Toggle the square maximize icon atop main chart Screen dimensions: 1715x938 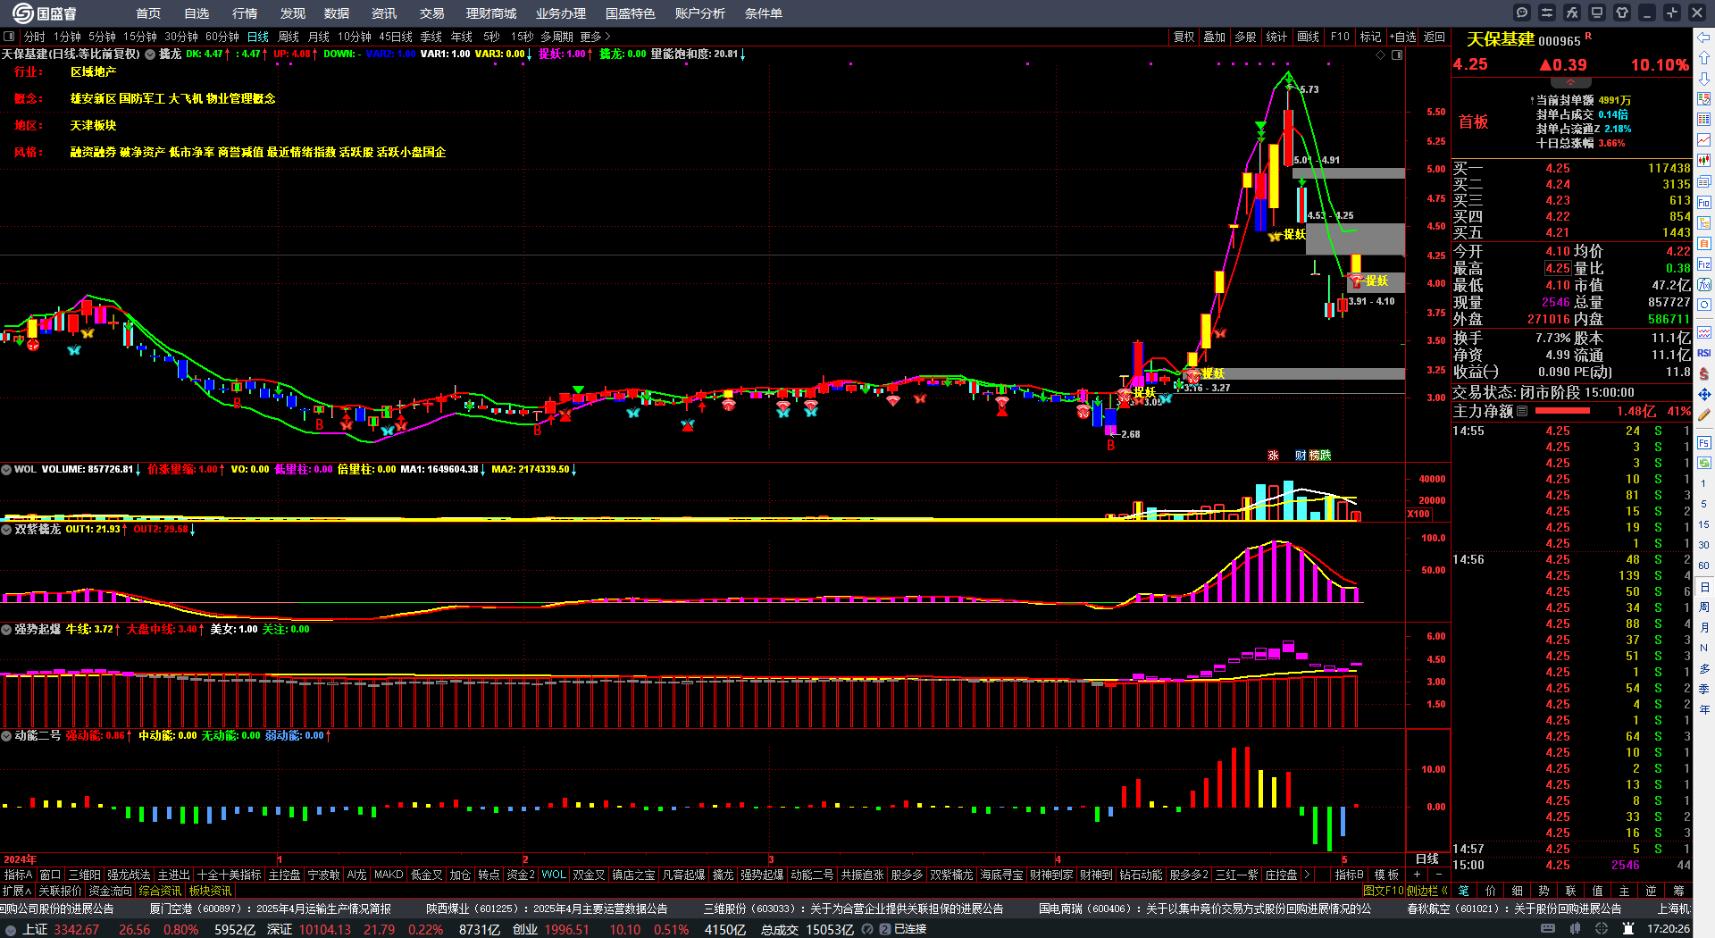[1397, 54]
